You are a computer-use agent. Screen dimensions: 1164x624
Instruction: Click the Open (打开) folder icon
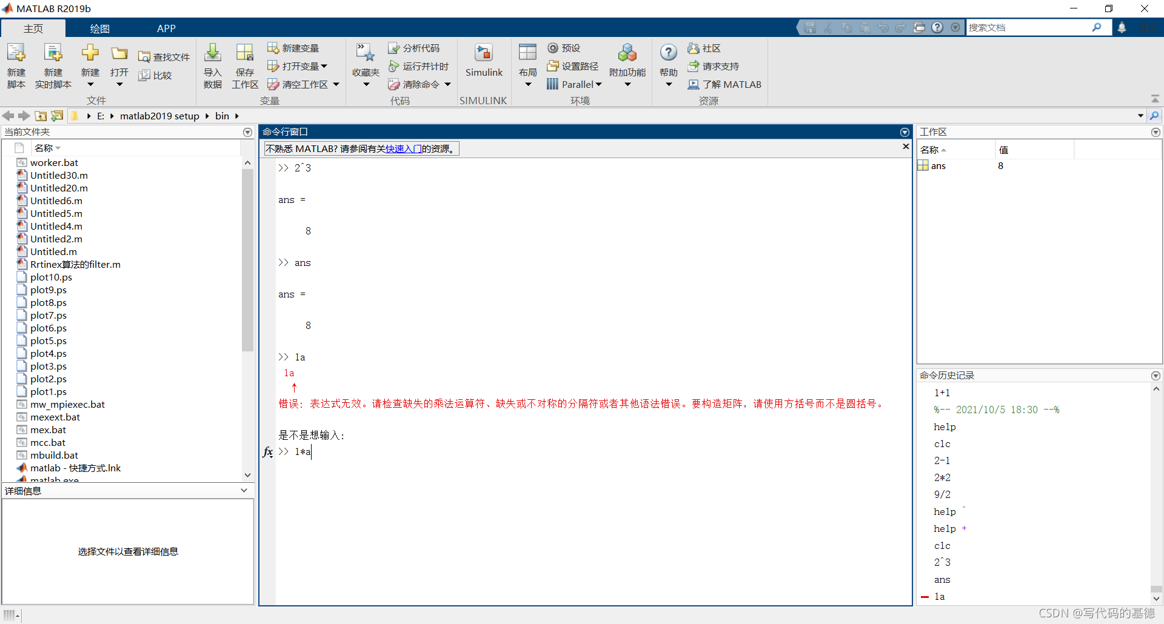click(119, 53)
